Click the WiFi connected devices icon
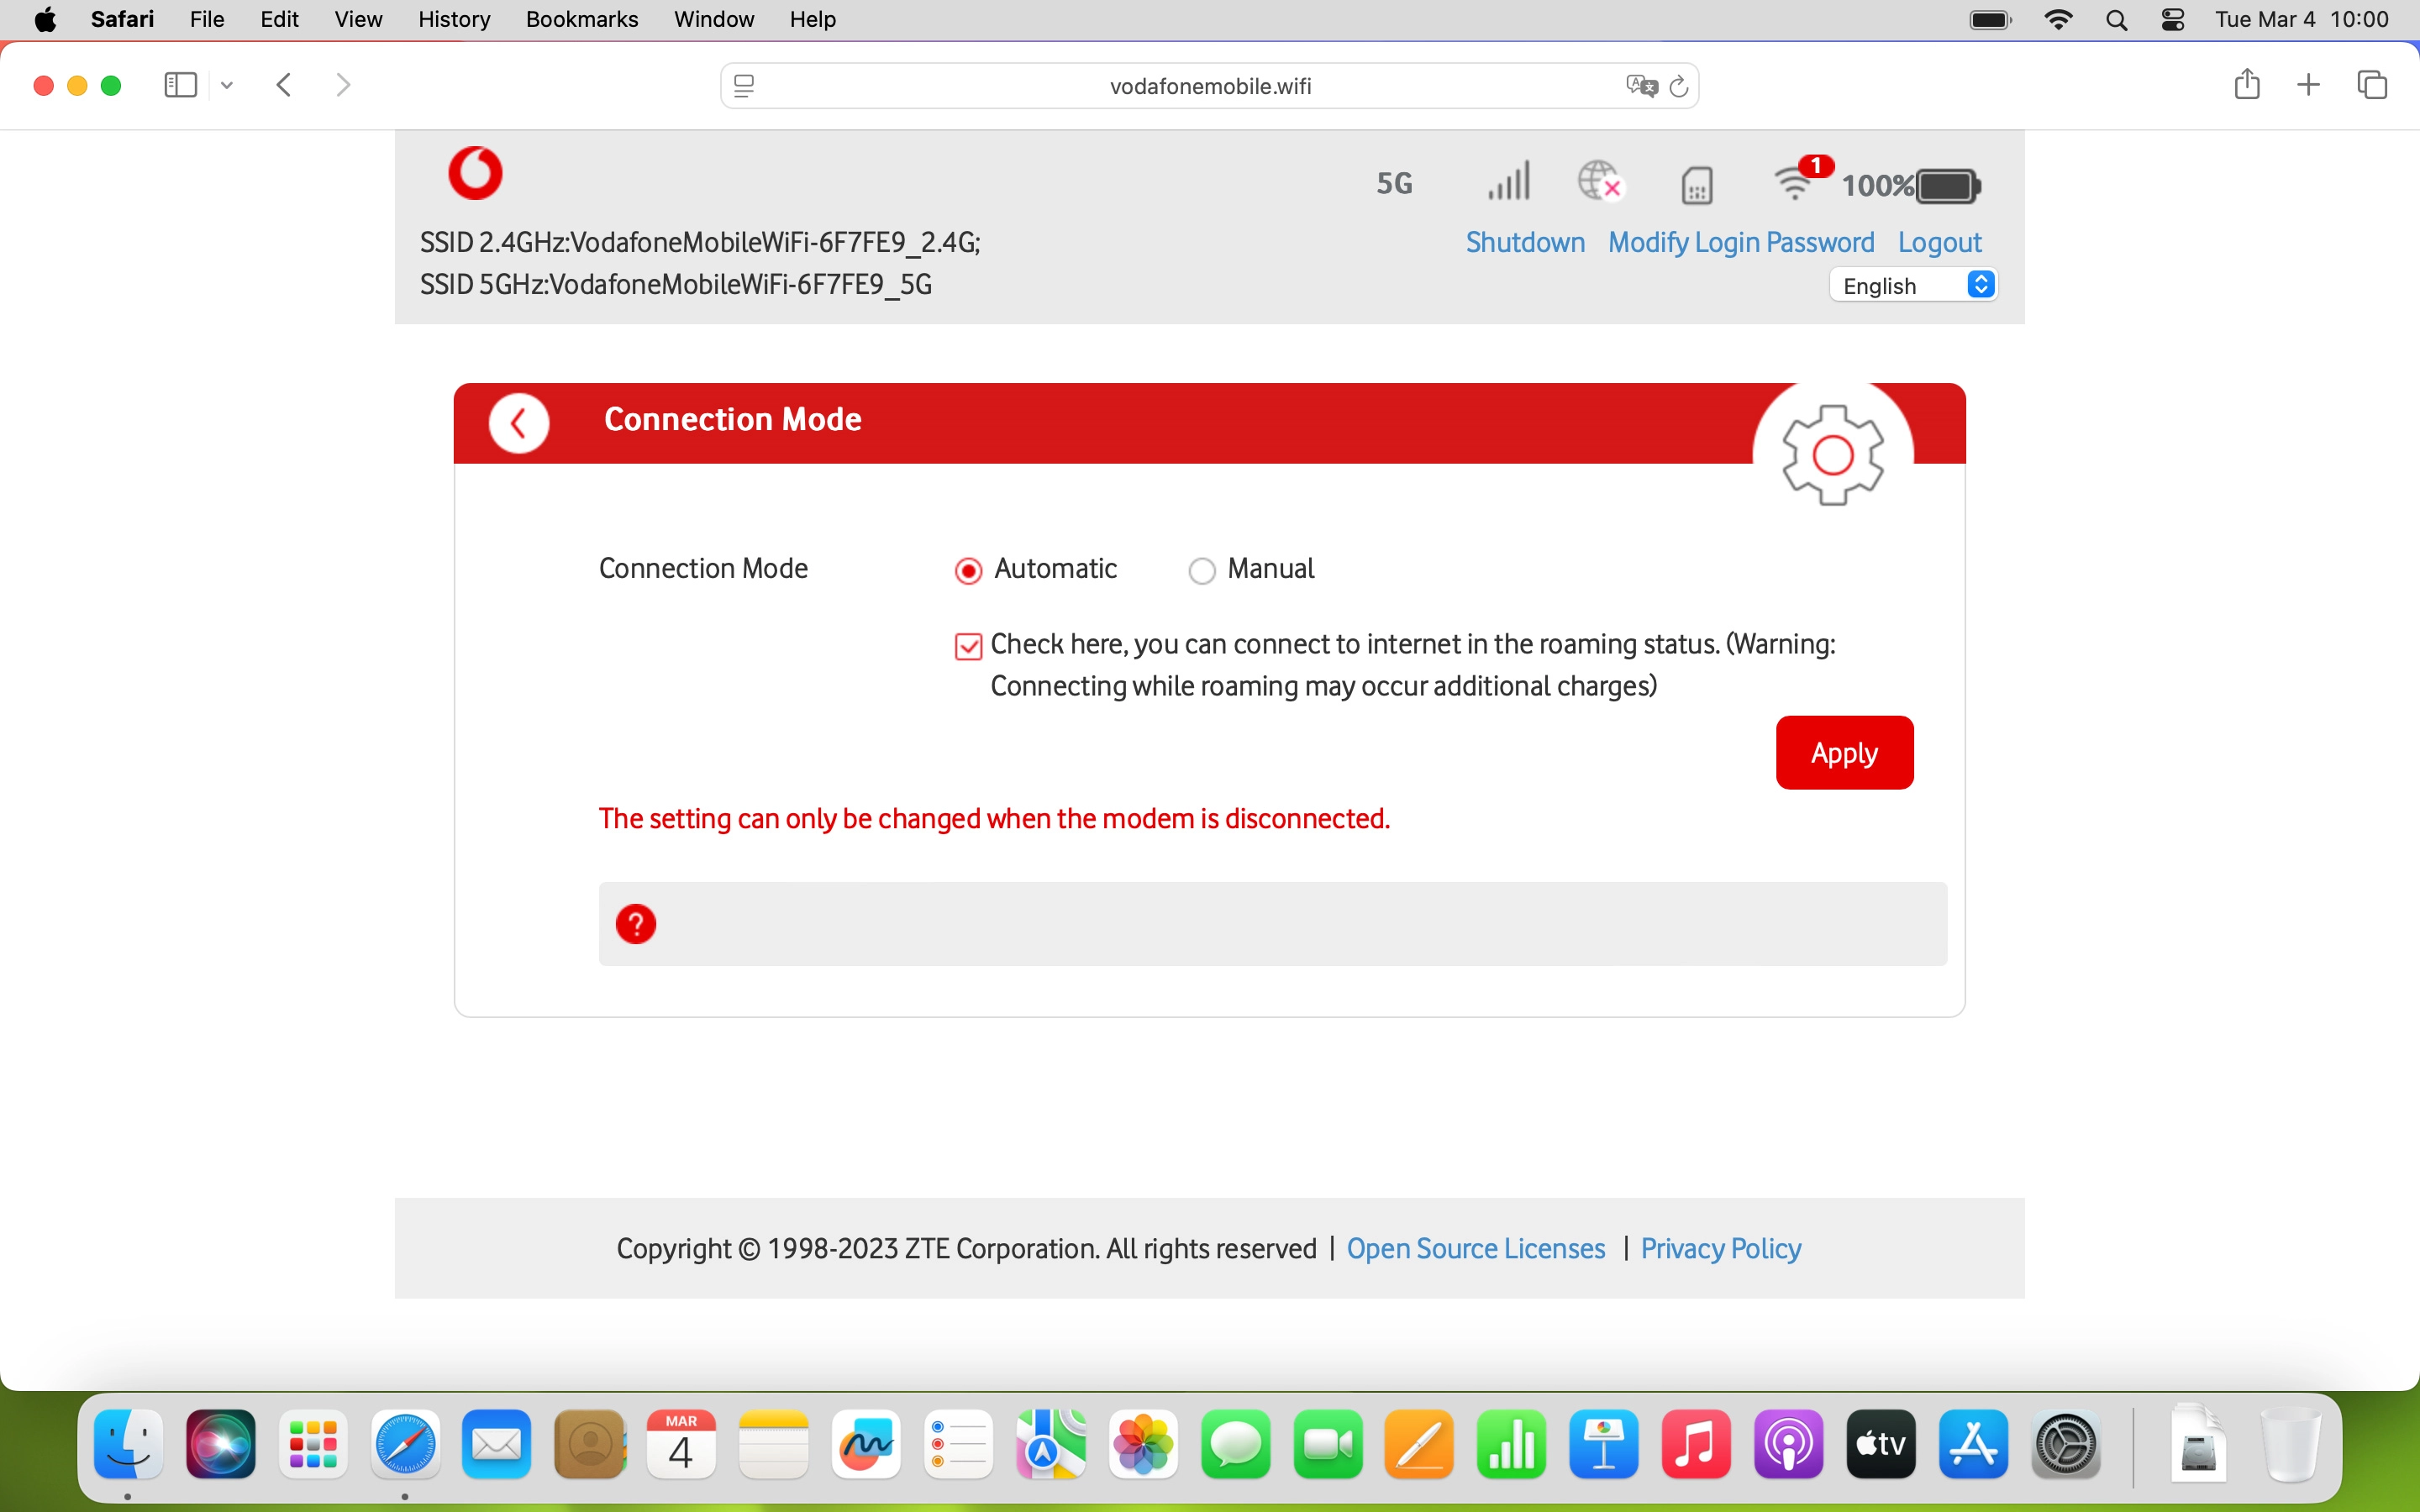Image resolution: width=2420 pixels, height=1512 pixels. [x=1795, y=183]
